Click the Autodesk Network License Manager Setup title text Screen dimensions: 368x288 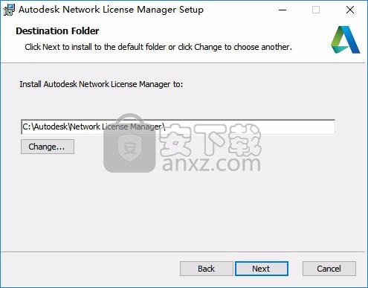coord(111,10)
